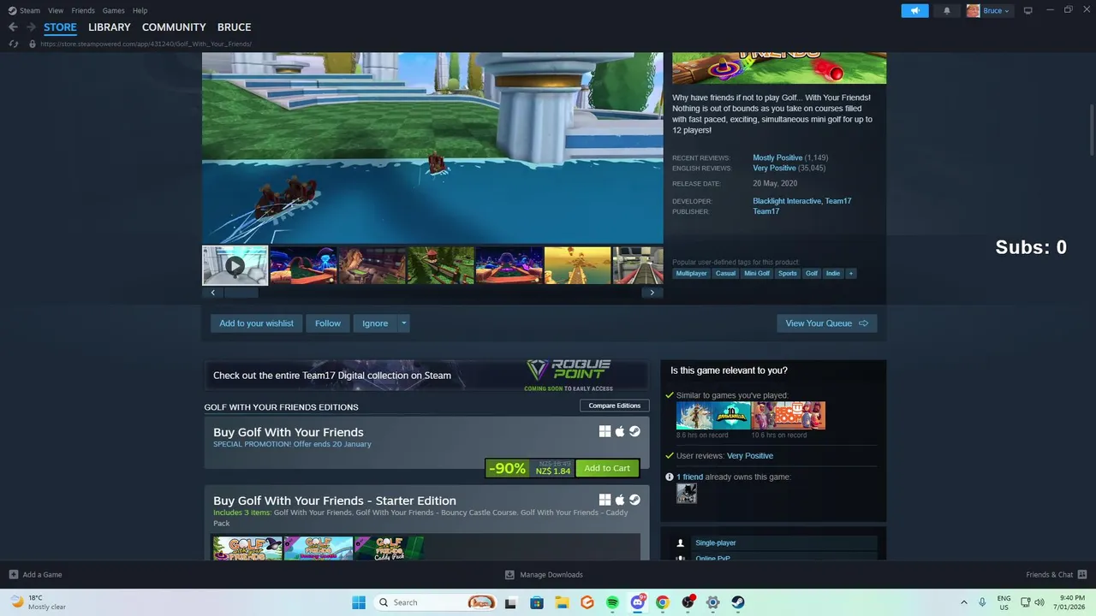Open the Help menu
Screen dimensions: 1096x616
pyautogui.click(x=140, y=10)
